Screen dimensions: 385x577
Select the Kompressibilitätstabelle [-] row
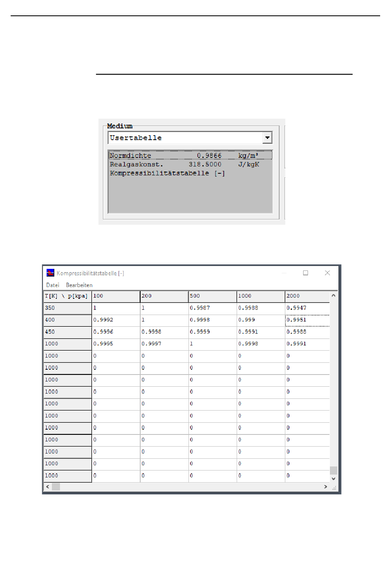[x=190, y=173]
